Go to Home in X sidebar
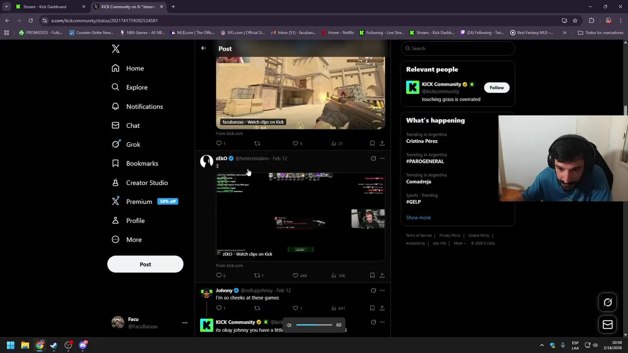 pyautogui.click(x=128, y=68)
